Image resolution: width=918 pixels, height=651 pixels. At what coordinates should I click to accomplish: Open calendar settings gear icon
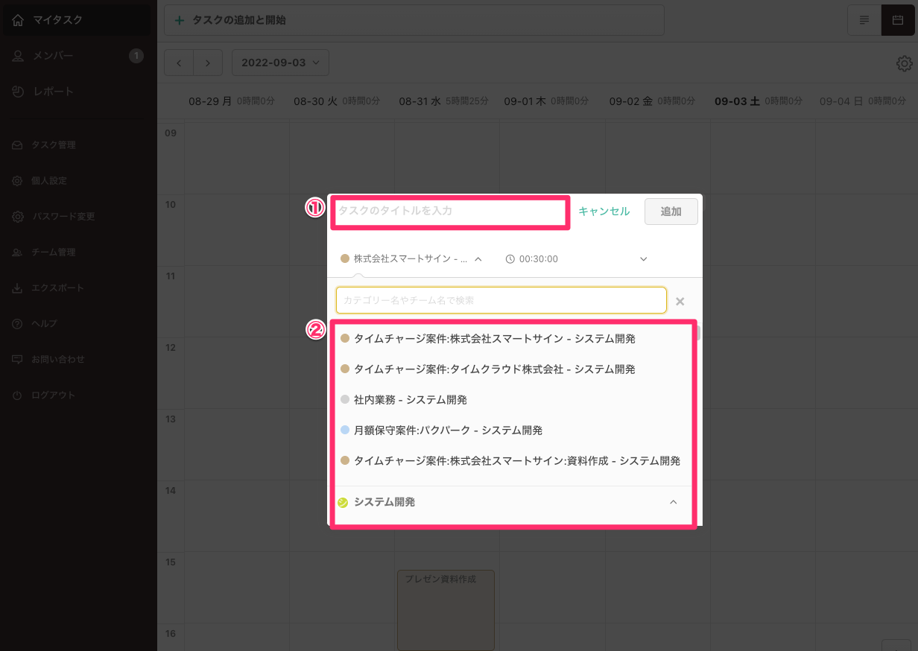tap(904, 63)
